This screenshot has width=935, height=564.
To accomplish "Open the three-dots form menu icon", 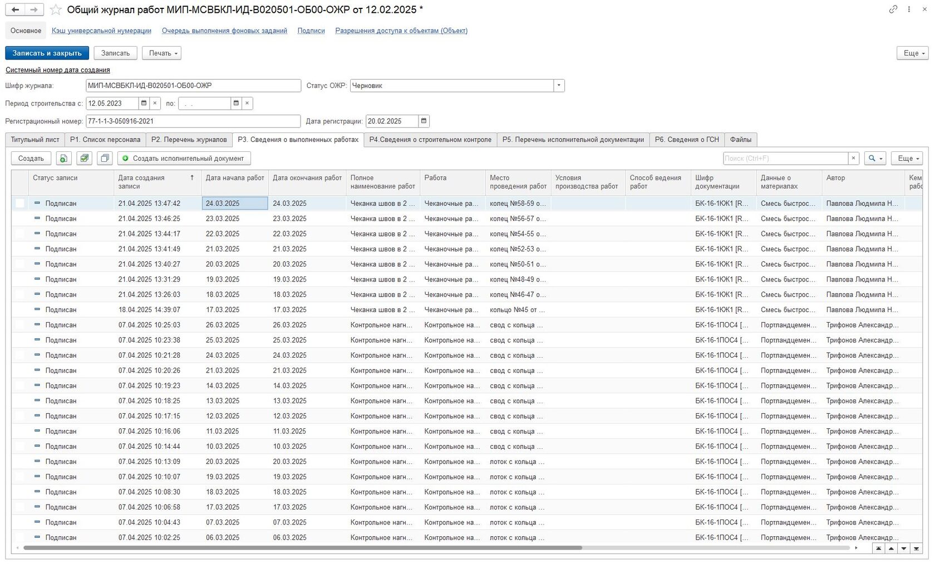I will (909, 9).
